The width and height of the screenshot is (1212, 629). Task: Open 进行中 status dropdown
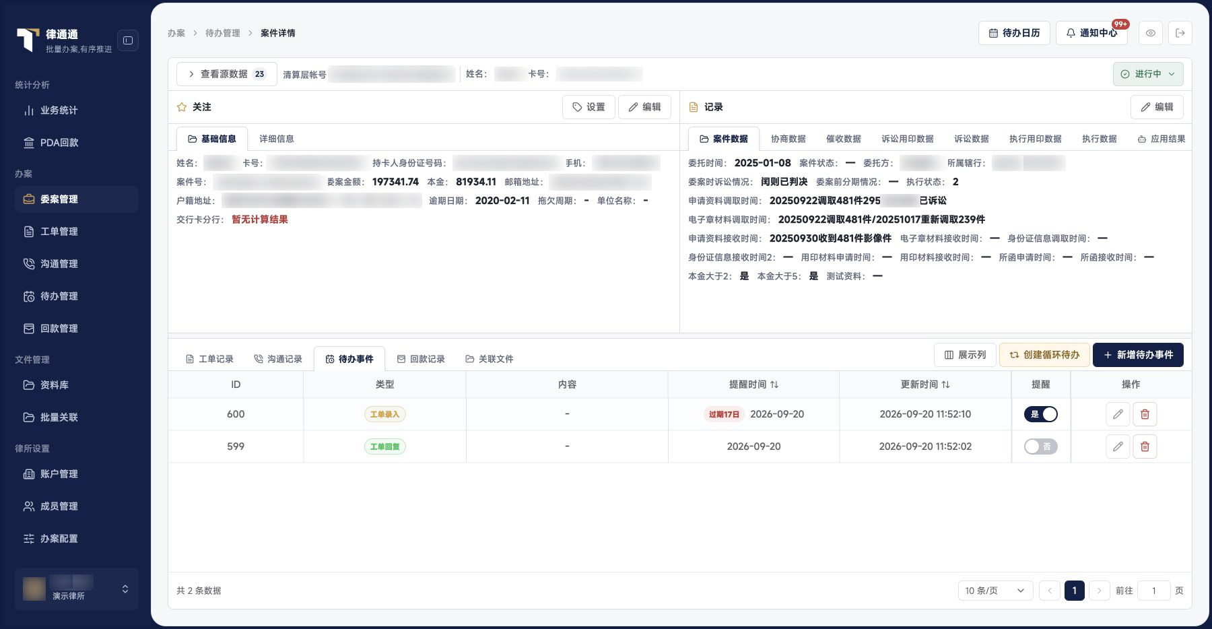[1148, 74]
